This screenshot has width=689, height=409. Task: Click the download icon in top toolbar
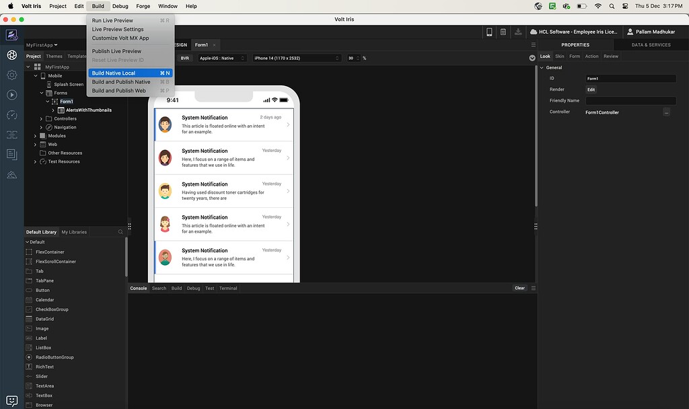pyautogui.click(x=518, y=32)
